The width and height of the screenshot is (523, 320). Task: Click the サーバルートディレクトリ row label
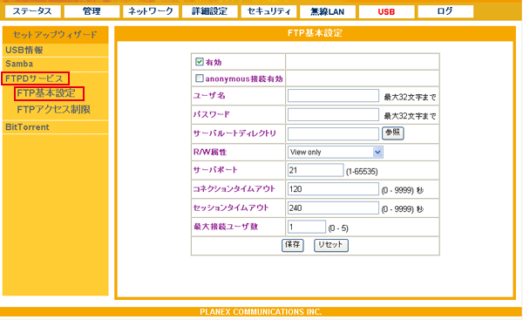click(234, 133)
